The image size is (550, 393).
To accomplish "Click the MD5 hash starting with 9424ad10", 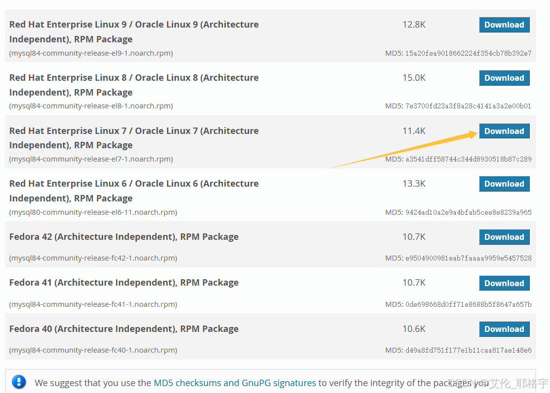I will coord(468,212).
